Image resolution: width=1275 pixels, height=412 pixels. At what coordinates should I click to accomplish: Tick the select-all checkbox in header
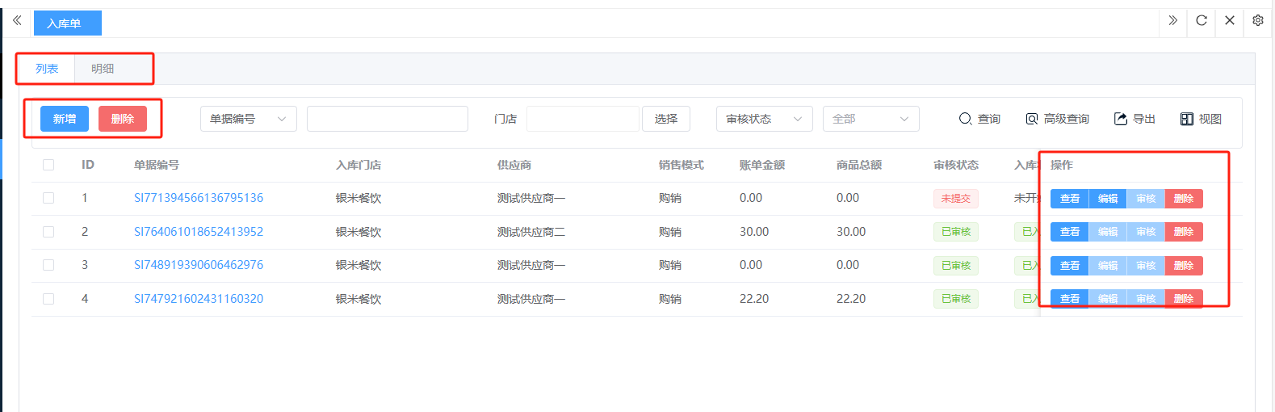point(48,165)
